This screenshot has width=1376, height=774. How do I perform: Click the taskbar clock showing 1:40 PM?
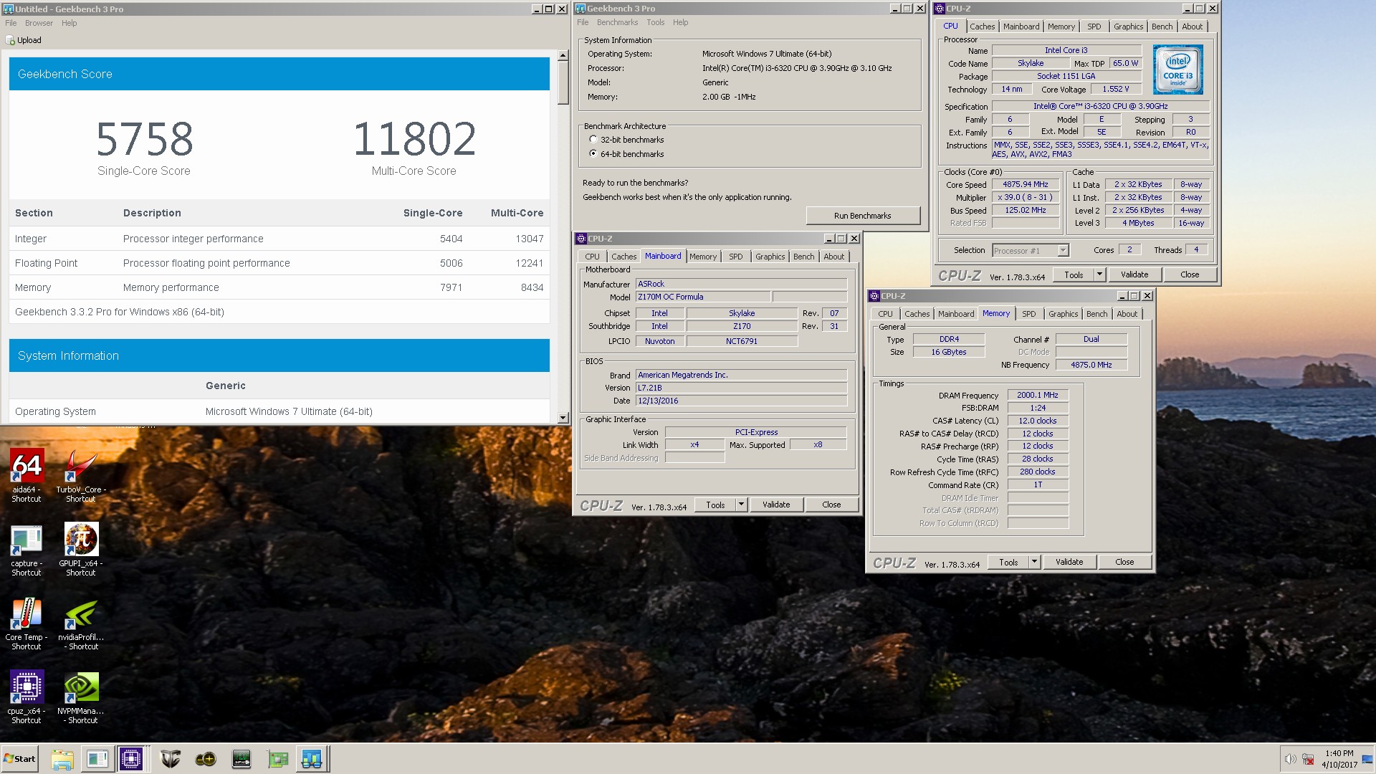[x=1339, y=759]
